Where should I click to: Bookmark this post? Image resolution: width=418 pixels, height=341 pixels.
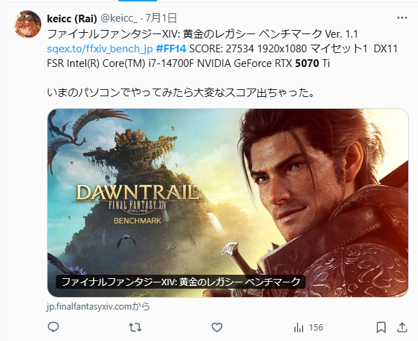[381, 328]
